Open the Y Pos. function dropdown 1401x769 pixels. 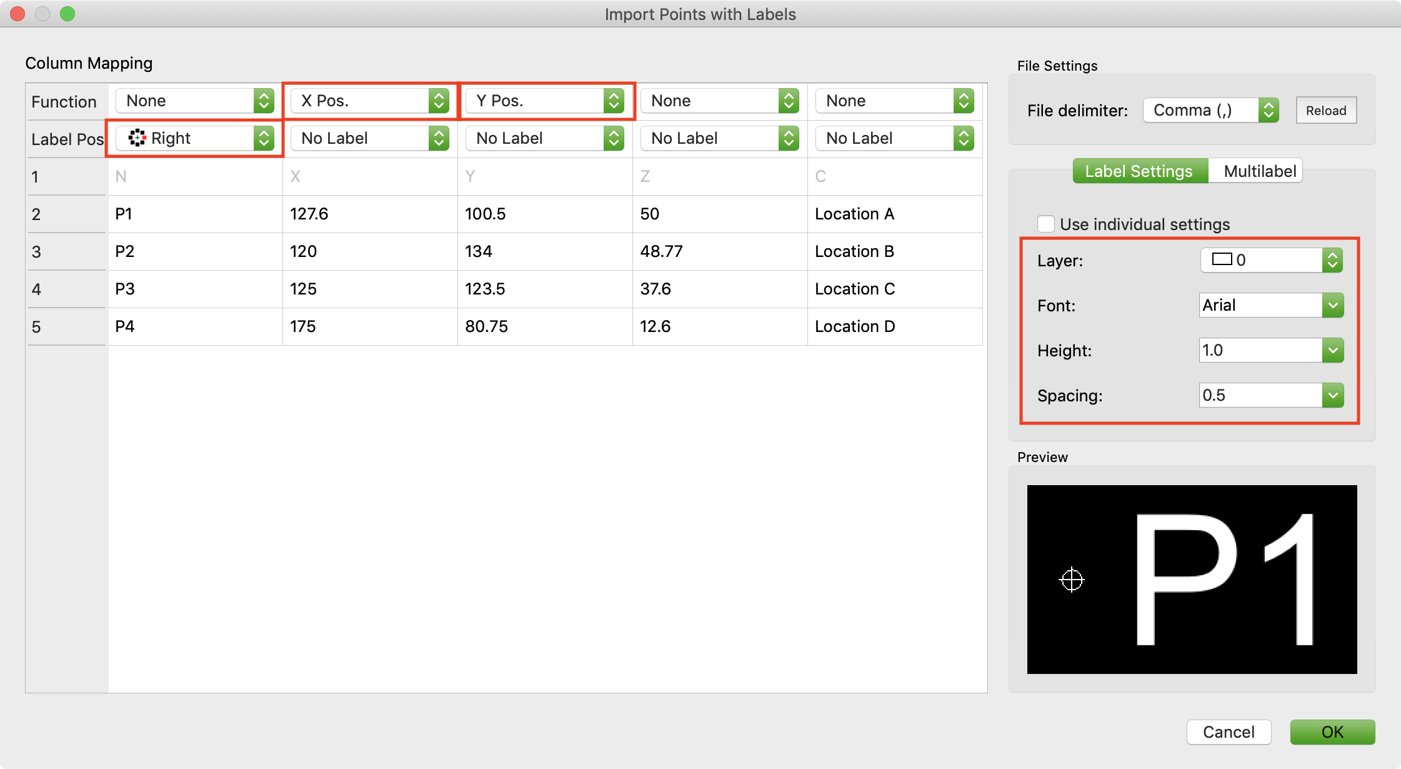[545, 101]
